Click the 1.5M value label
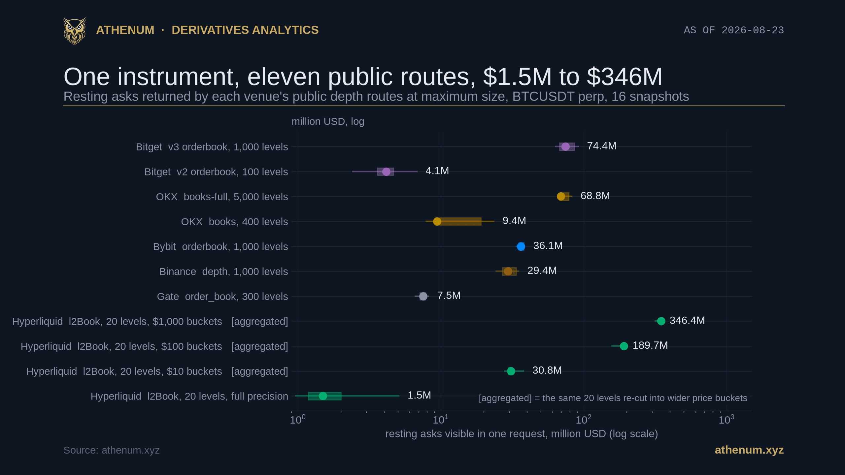The image size is (845, 475). 419,395
